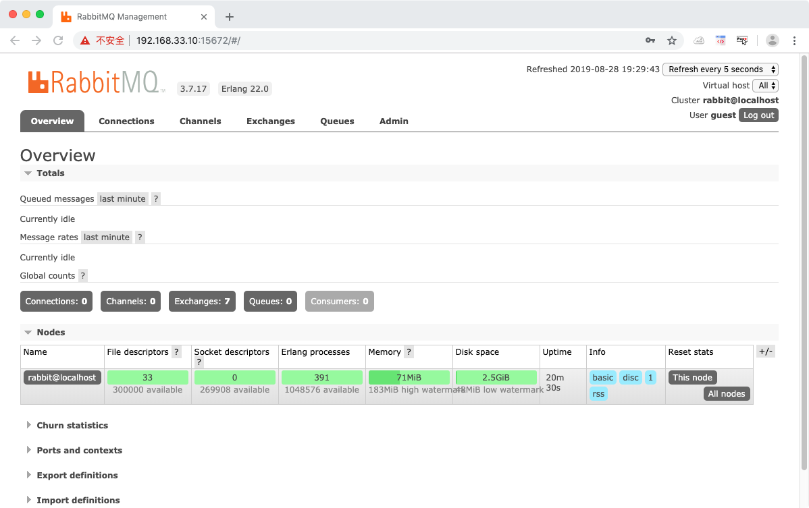Click the disc info tag
The height and width of the screenshot is (508, 809).
[631, 378]
